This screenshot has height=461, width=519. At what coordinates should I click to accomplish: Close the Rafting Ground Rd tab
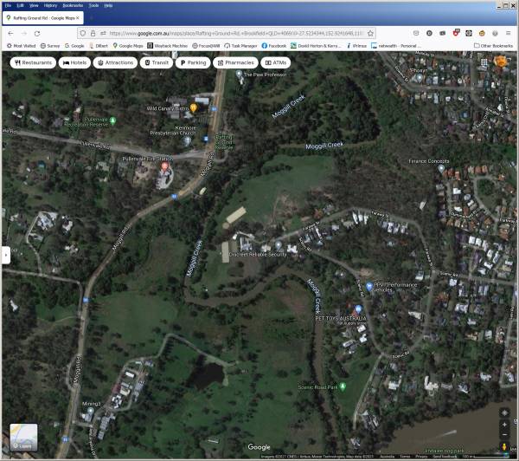78,18
